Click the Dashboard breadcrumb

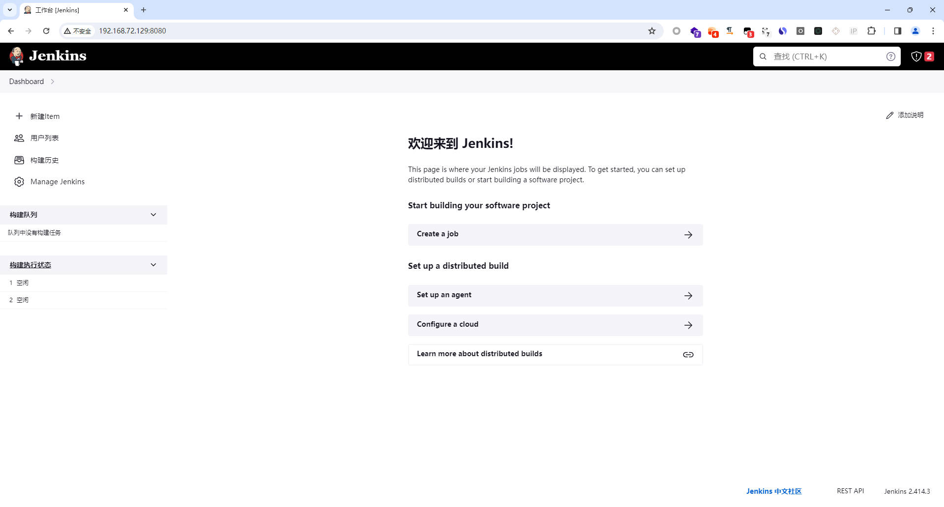pyautogui.click(x=27, y=82)
